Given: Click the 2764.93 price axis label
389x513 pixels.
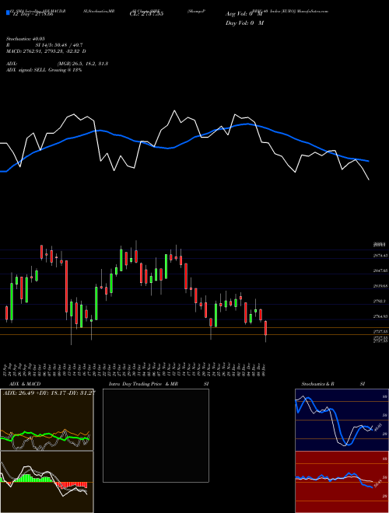Looking at the screenshot, I should click(x=380, y=316).
